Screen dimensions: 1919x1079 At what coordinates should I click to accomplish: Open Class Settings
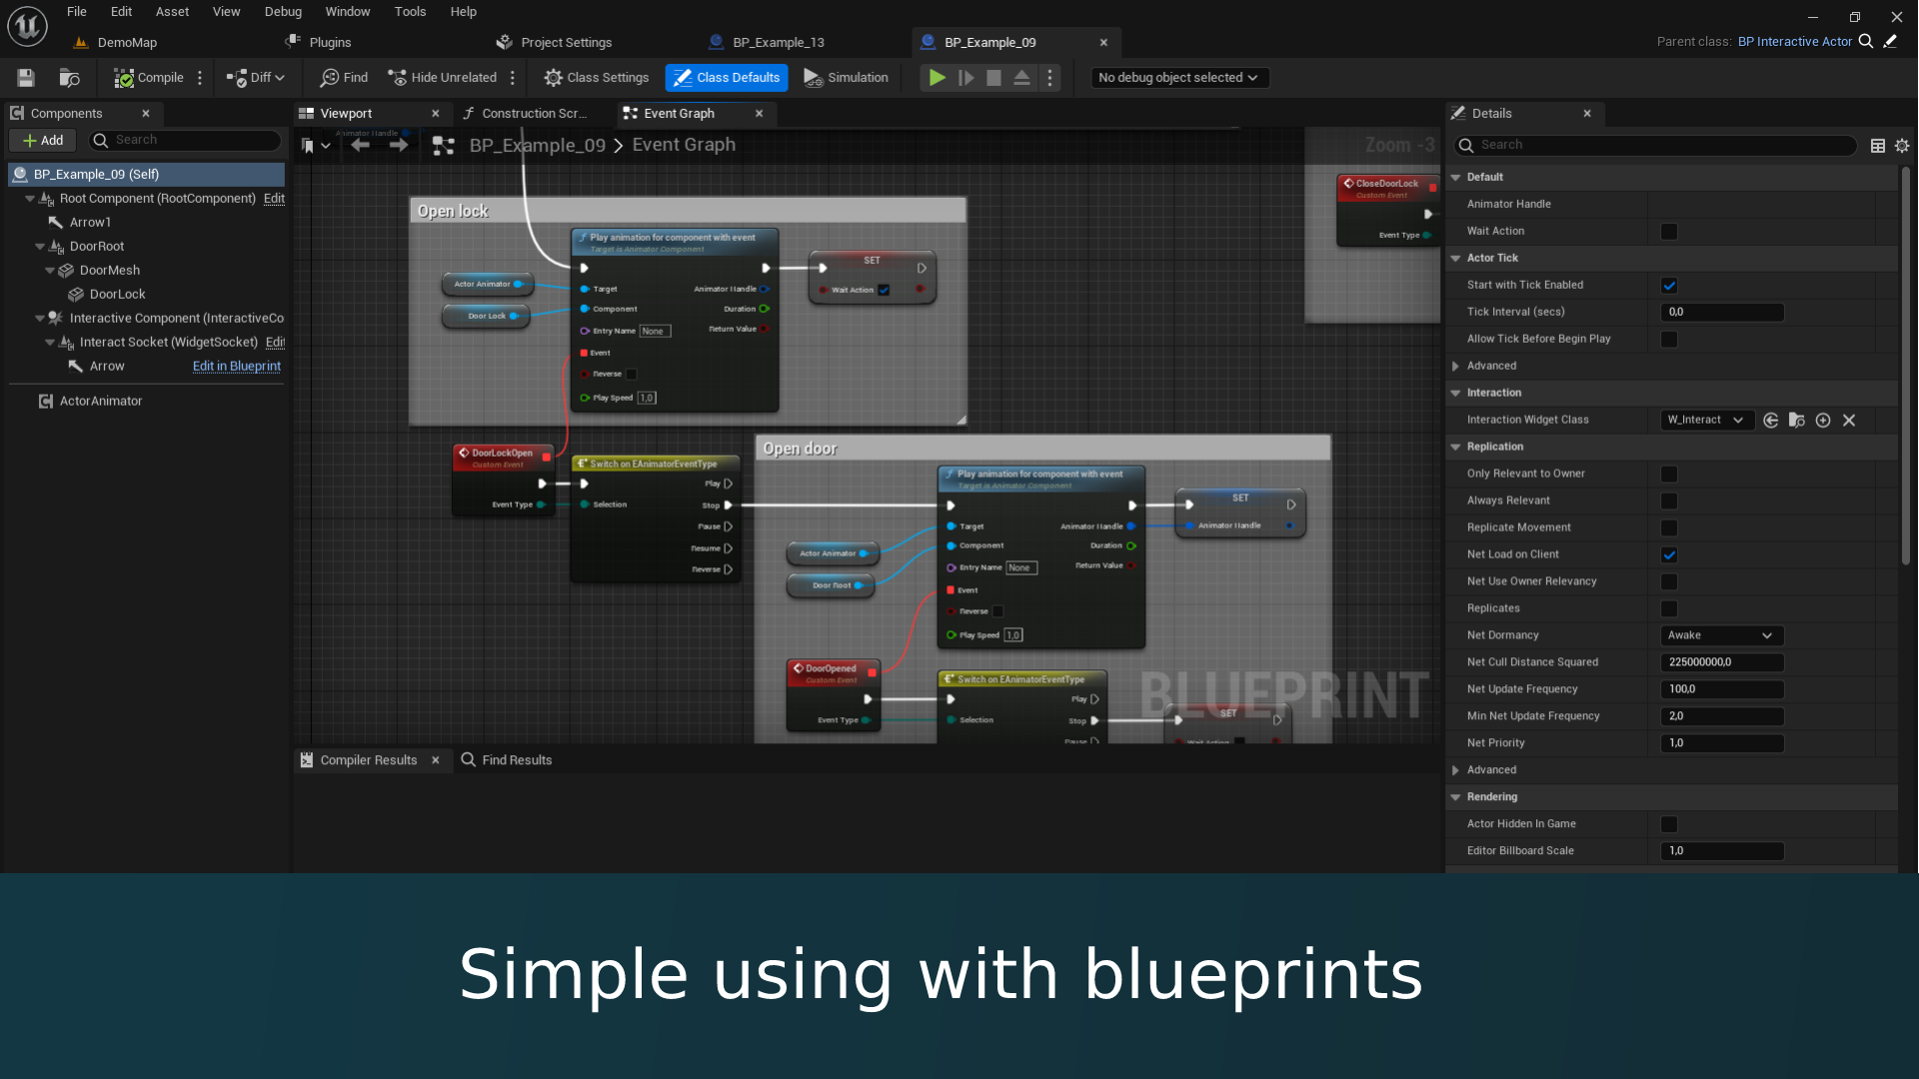[596, 77]
